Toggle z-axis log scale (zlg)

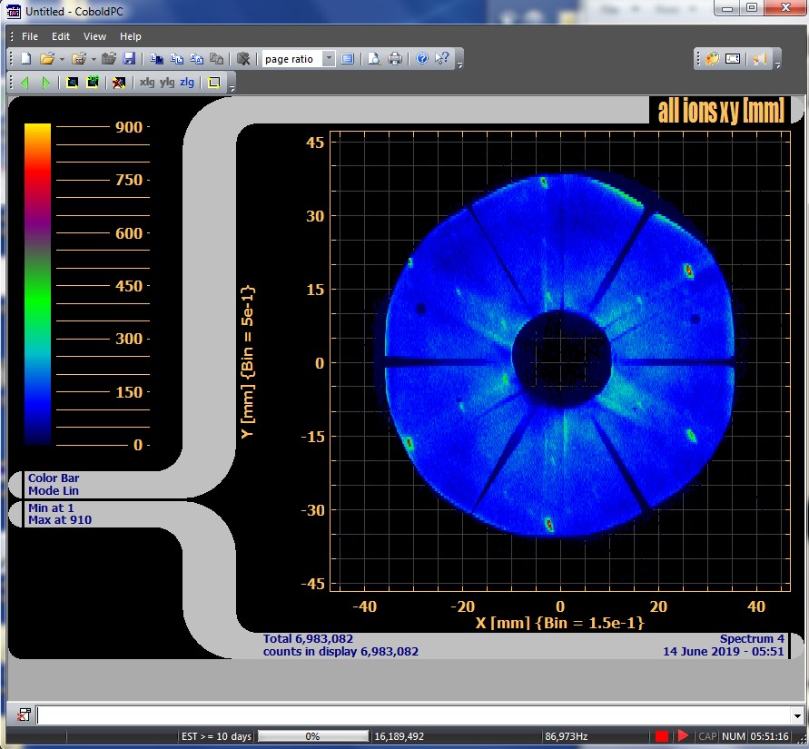tap(186, 83)
